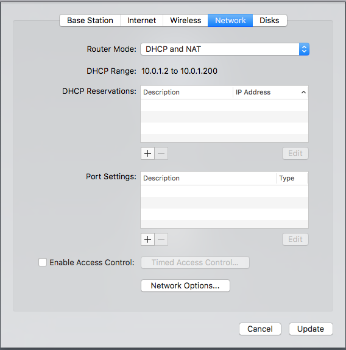346x350 pixels.
Task: Cancel the configuration changes
Action: tap(260, 329)
